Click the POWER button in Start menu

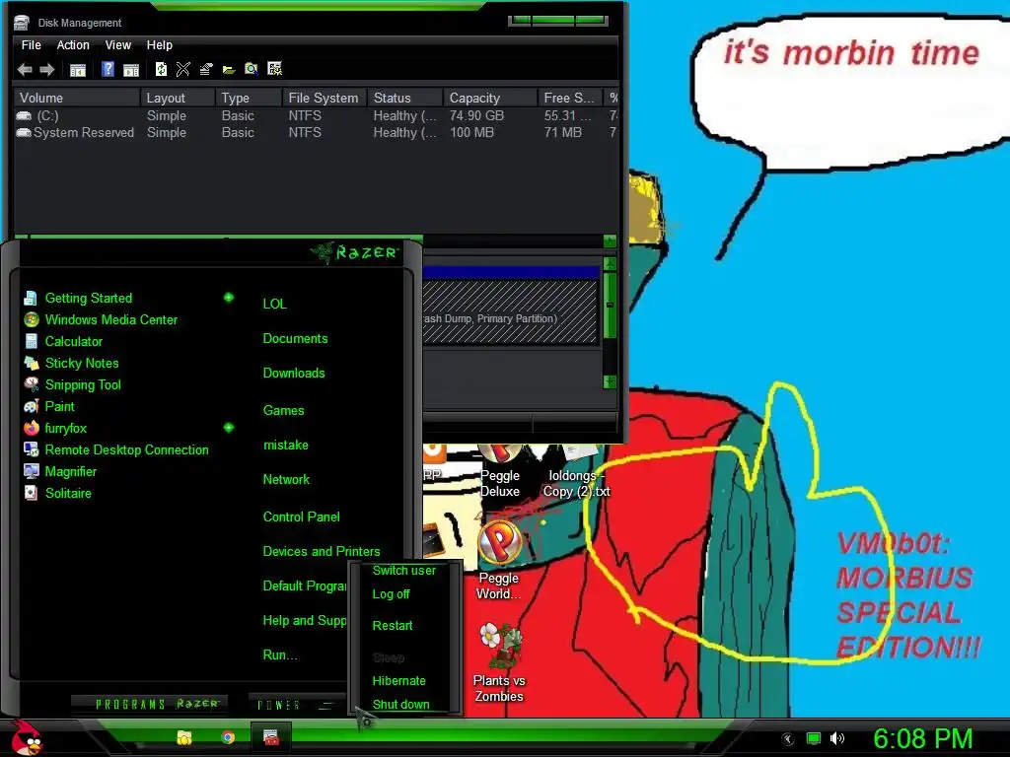[x=296, y=705]
